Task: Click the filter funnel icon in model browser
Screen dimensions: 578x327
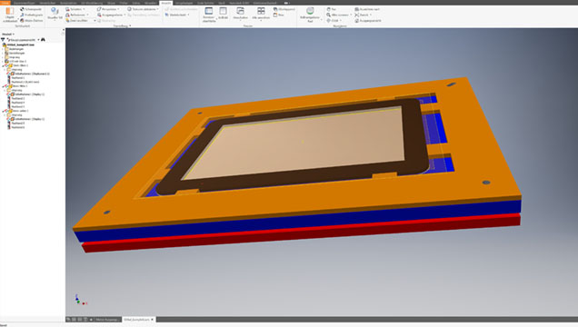Action: click(3, 39)
